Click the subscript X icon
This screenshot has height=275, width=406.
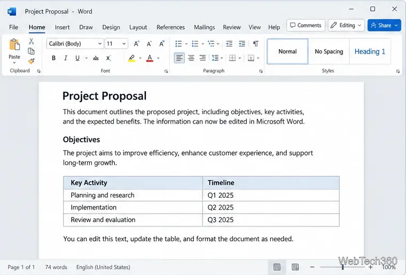(108, 58)
